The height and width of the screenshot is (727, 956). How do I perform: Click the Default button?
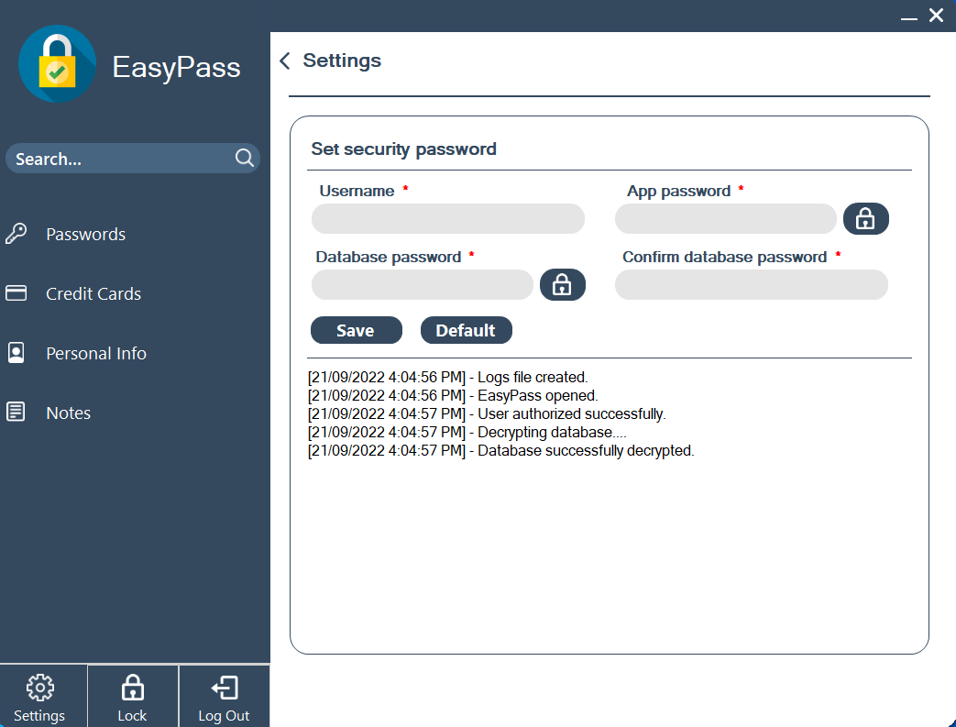pos(466,330)
